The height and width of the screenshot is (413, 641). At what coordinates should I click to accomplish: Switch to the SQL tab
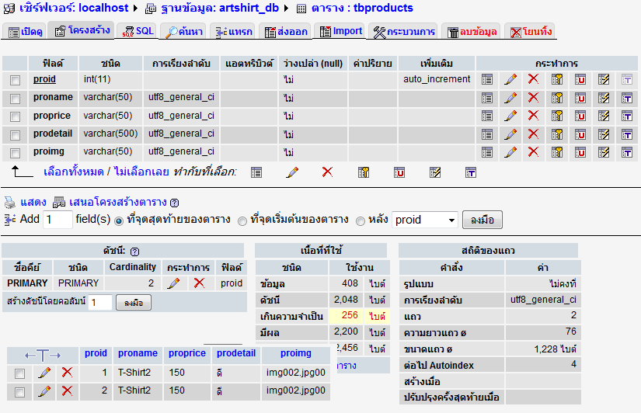(138, 32)
